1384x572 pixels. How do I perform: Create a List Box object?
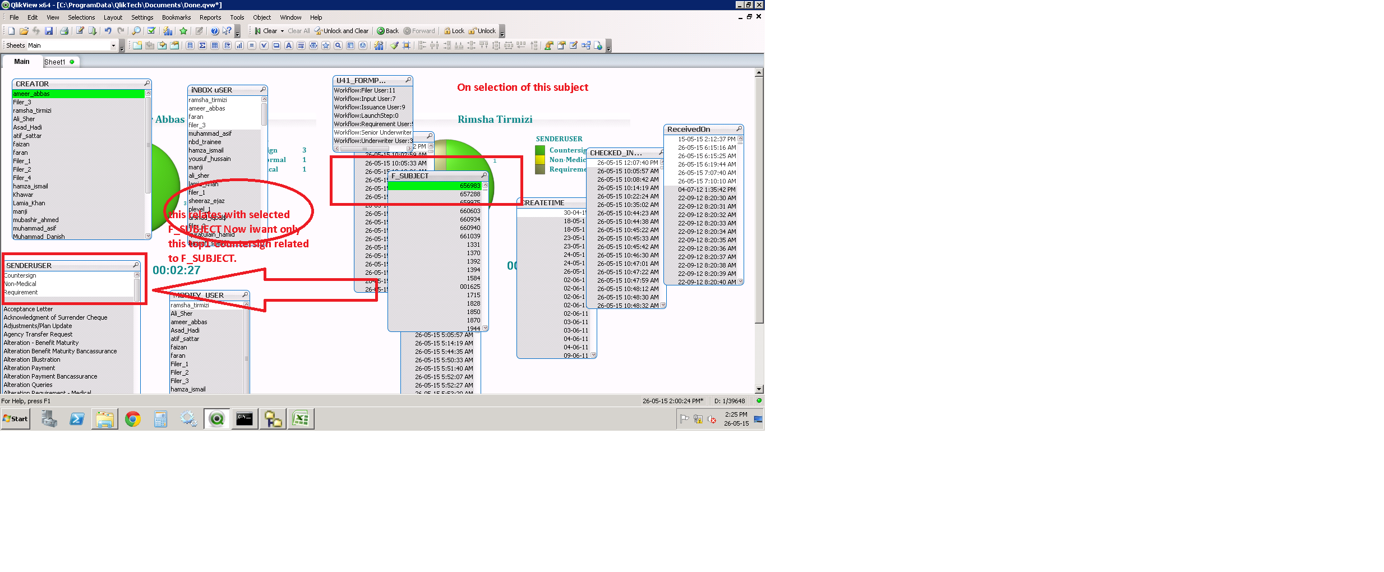click(190, 45)
